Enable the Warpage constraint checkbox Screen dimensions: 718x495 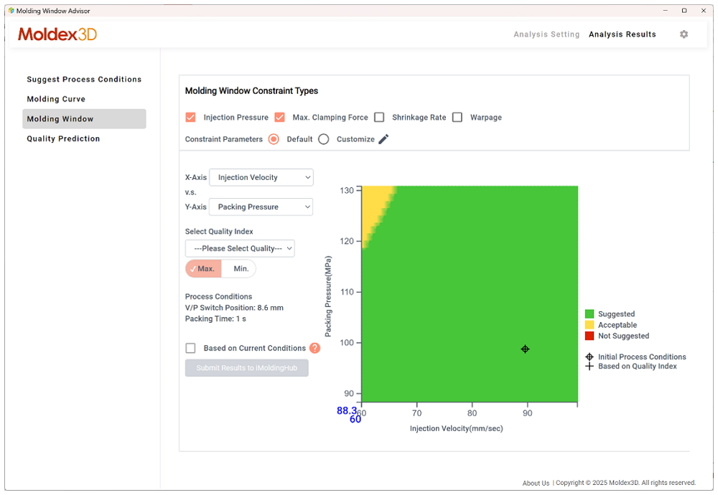[x=457, y=118]
